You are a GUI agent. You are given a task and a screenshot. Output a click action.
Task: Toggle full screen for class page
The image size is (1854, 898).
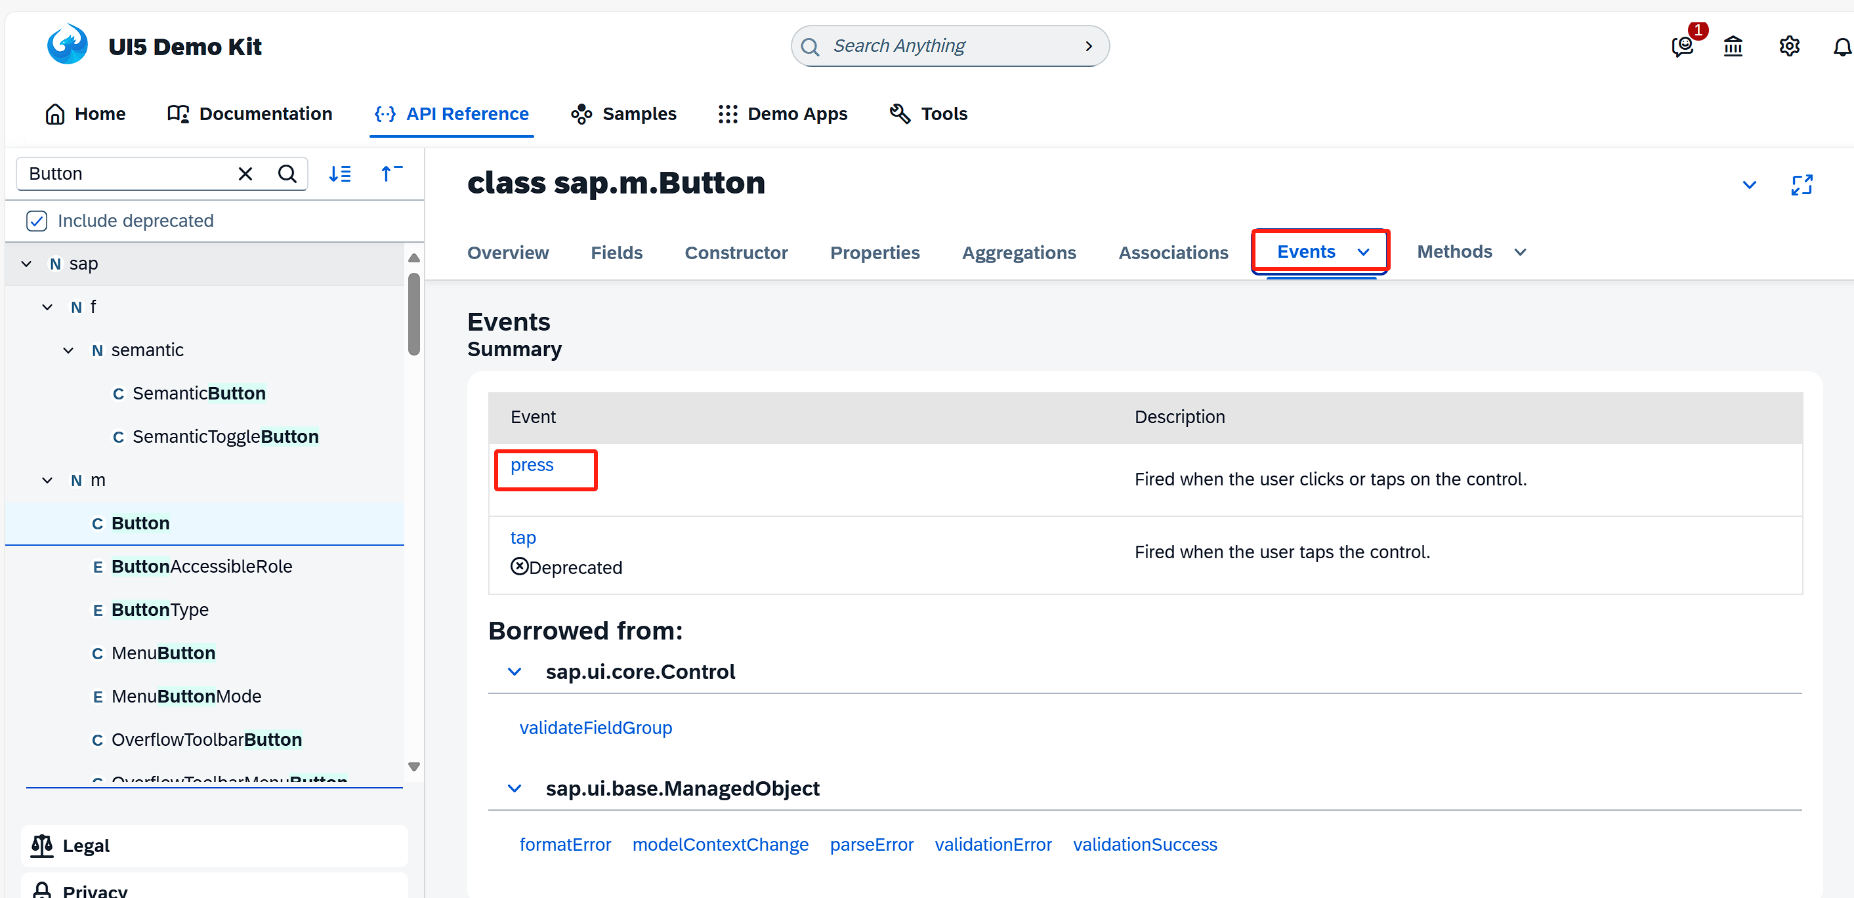click(x=1801, y=185)
